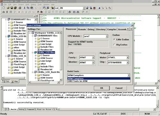160x116 pixels.
Task: Expand C Source under EB40008UART in workspace pane
Action: (x=9, y=22)
